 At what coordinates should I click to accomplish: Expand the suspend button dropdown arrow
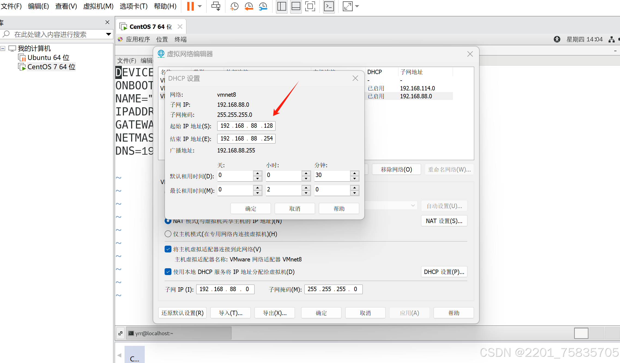(200, 6)
